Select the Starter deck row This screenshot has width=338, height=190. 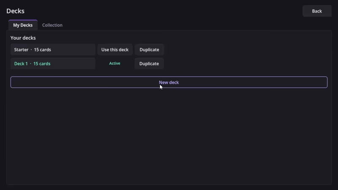pyautogui.click(x=53, y=49)
